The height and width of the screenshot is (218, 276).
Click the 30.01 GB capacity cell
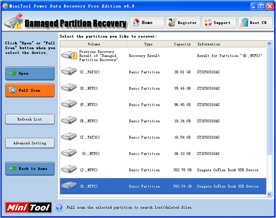coord(183,72)
